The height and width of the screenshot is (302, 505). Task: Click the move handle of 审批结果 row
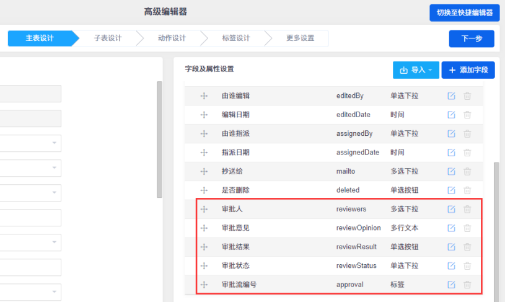(x=204, y=247)
